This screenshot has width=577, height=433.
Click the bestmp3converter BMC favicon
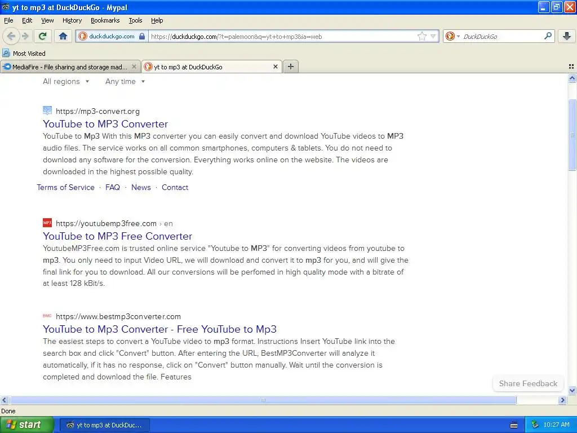coord(47,316)
